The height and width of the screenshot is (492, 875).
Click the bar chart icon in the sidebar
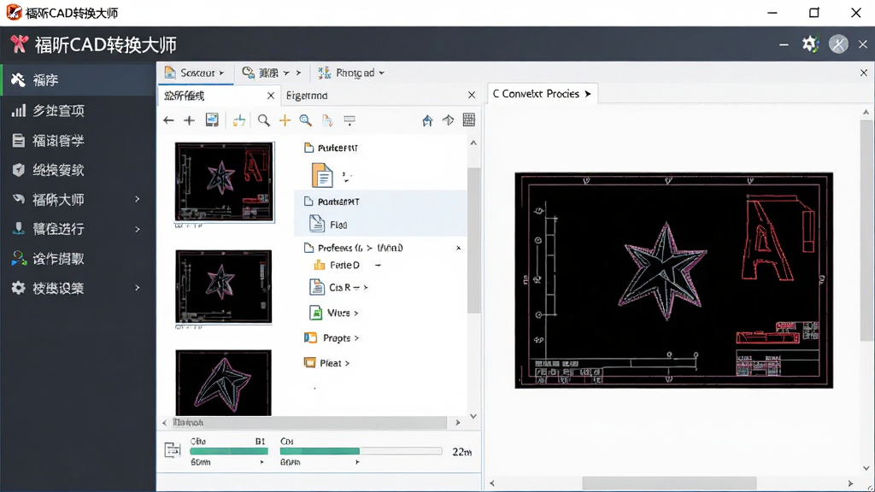coord(19,110)
